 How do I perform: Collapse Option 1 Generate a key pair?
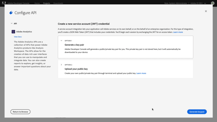coord(61,41)
